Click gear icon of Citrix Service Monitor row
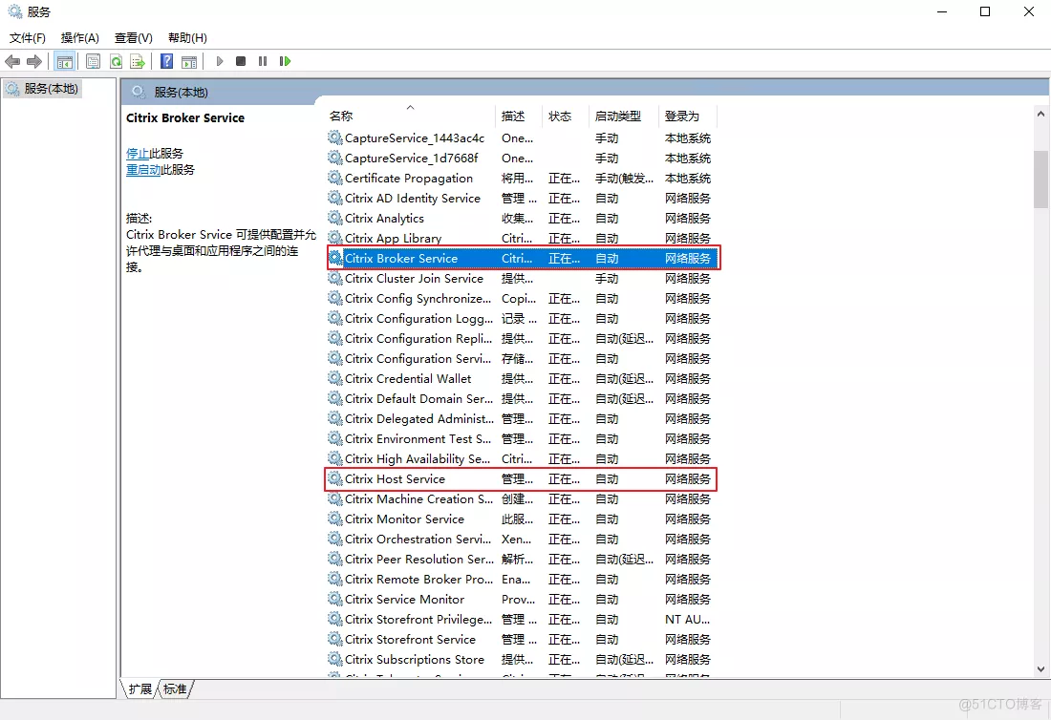The width and height of the screenshot is (1051, 720). (335, 599)
